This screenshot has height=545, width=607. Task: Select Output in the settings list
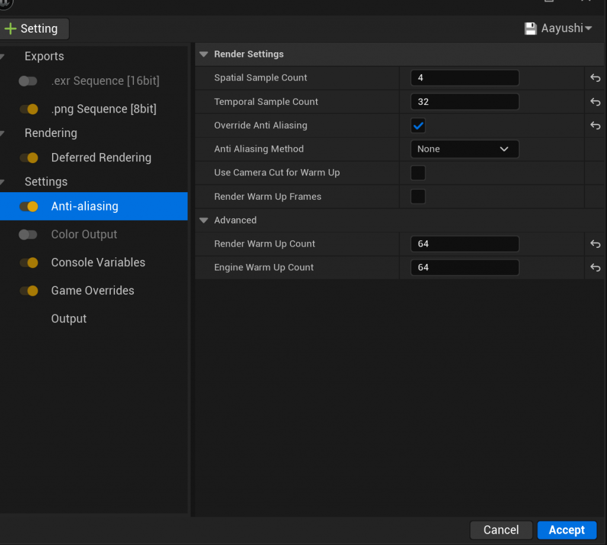69,319
